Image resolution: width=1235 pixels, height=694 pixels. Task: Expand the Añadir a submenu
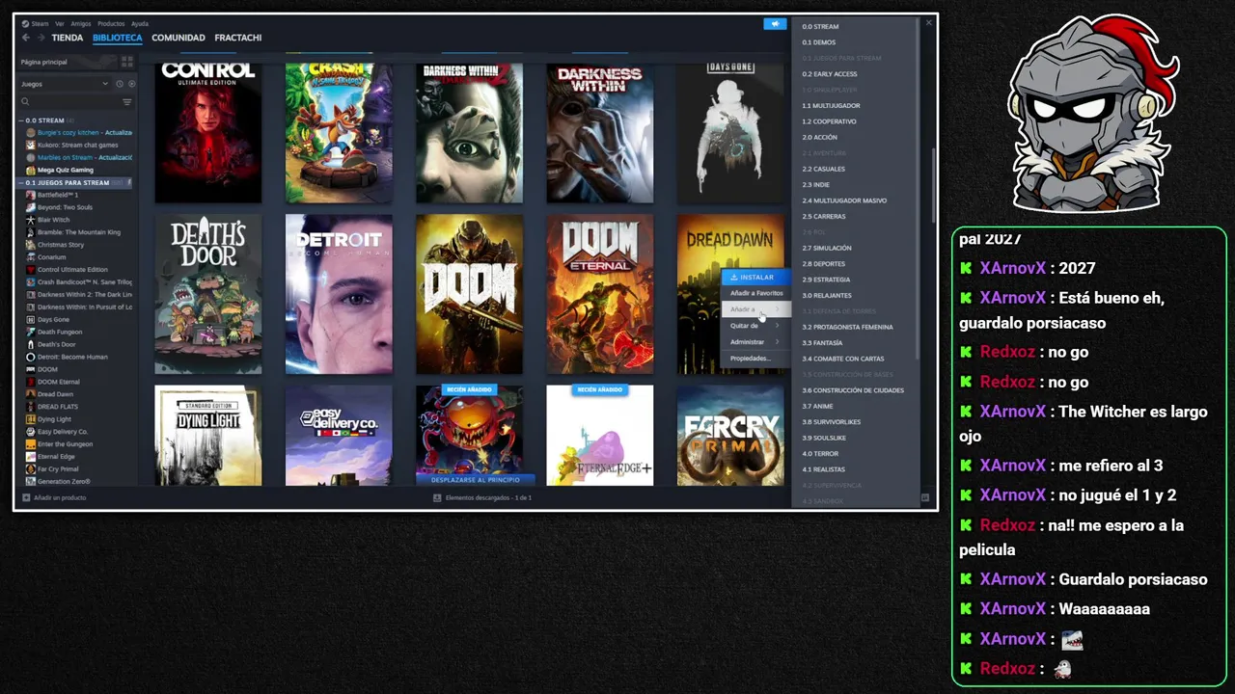pyautogui.click(x=755, y=309)
